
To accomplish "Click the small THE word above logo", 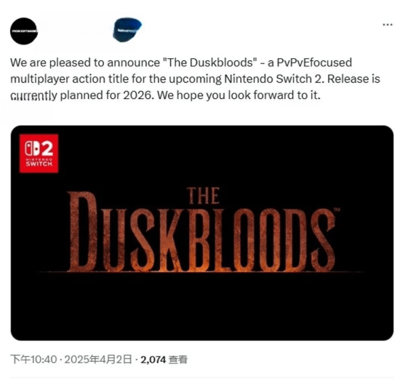I will coord(203,196).
